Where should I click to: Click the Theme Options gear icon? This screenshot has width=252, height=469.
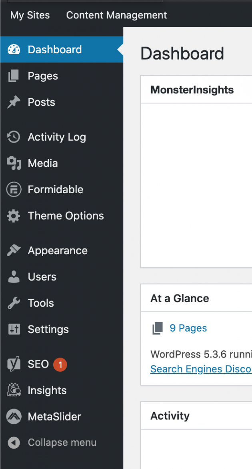[x=13, y=216]
